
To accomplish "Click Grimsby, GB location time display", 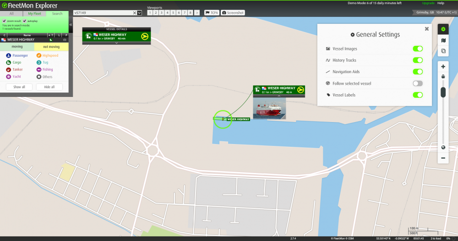I will [436, 12].
